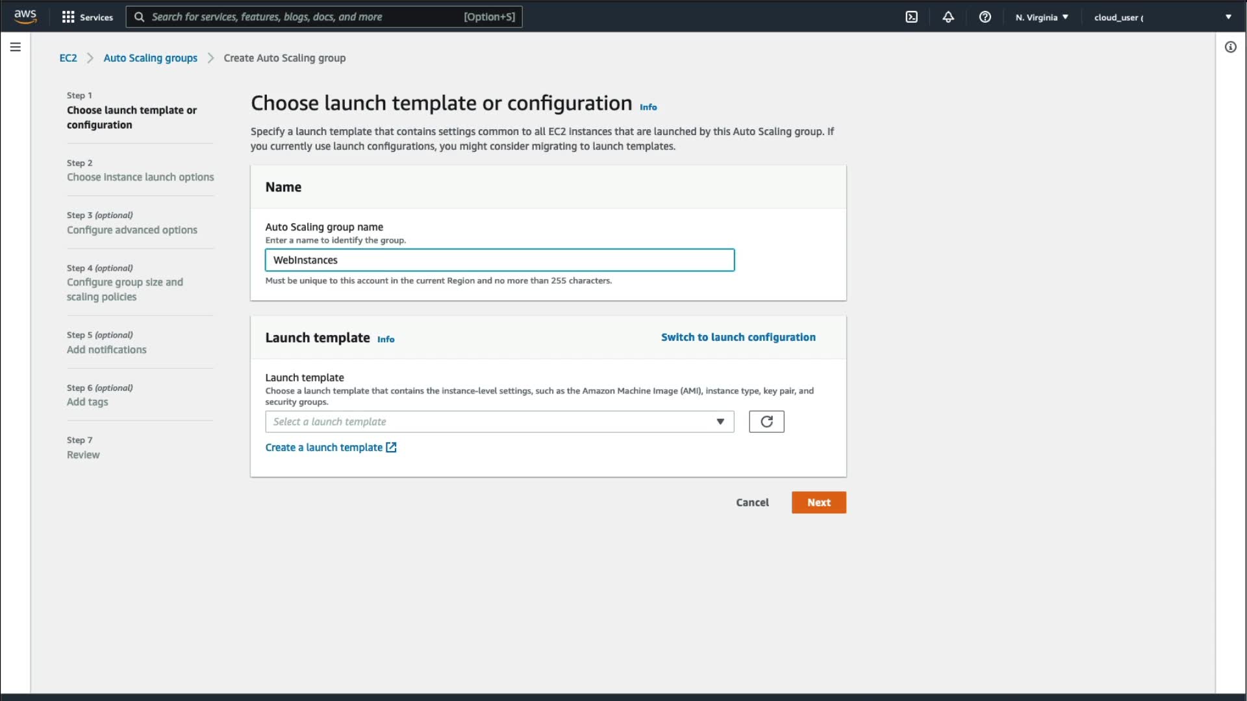Go to the EC2 breadcrumb
The width and height of the screenshot is (1247, 701).
(x=68, y=58)
